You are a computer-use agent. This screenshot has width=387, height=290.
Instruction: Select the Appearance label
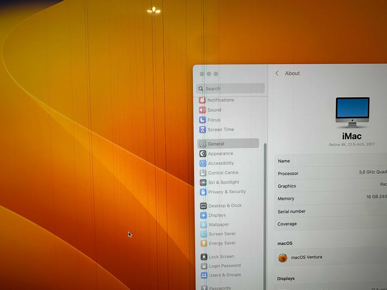(220, 154)
